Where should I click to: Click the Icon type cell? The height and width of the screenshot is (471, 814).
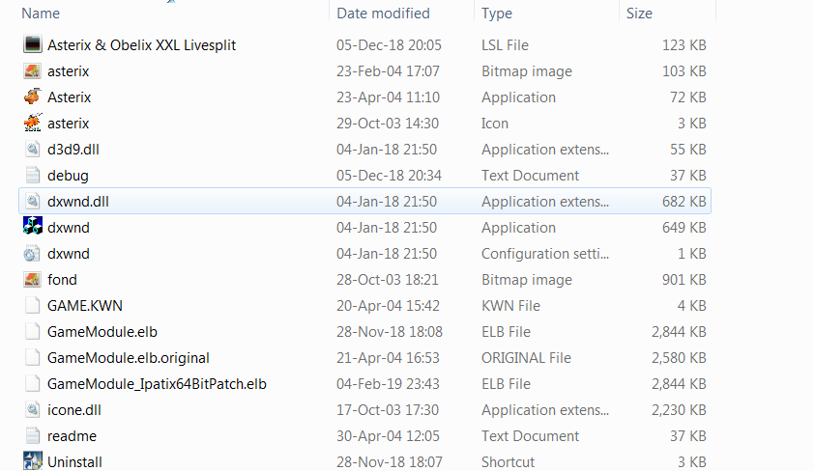[495, 124]
